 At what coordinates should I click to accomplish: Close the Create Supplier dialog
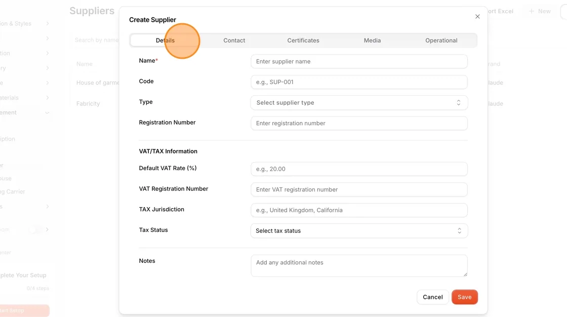(x=477, y=17)
